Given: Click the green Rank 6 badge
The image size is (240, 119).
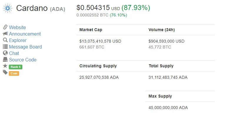Looking at the screenshot, I should [x=16, y=67].
